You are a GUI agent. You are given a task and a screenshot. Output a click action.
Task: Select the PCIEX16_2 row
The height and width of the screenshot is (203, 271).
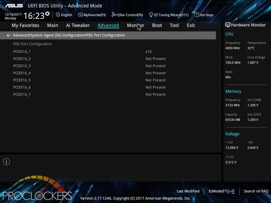(x=108, y=59)
